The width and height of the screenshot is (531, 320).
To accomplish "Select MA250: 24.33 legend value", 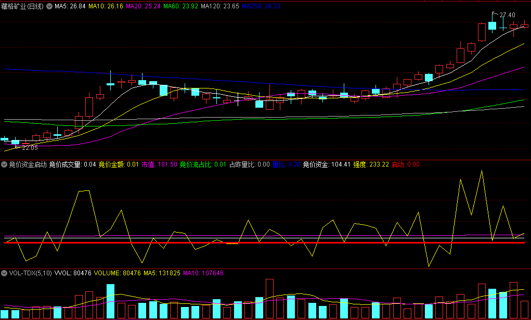I will click(x=261, y=6).
